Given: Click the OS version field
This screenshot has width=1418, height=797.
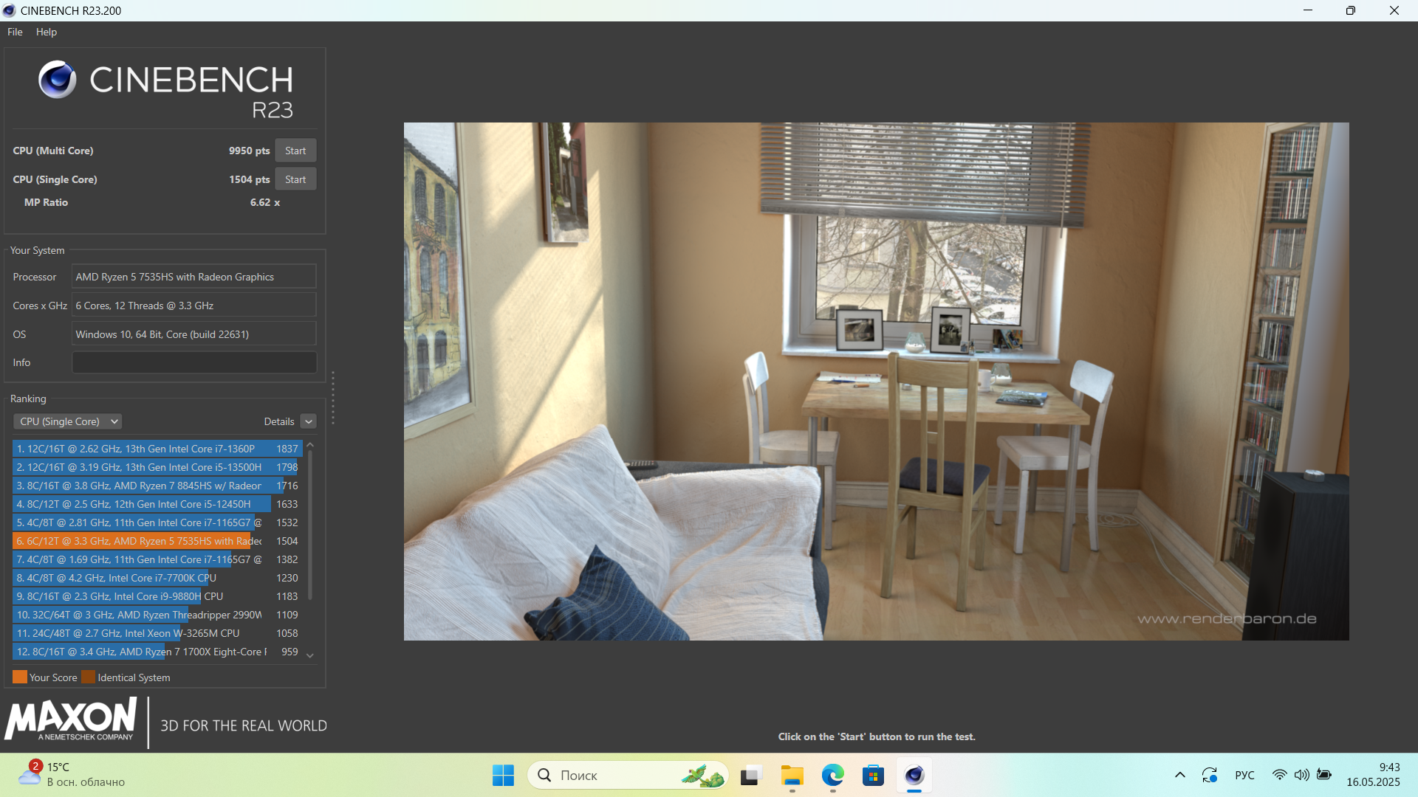Looking at the screenshot, I should pos(194,334).
